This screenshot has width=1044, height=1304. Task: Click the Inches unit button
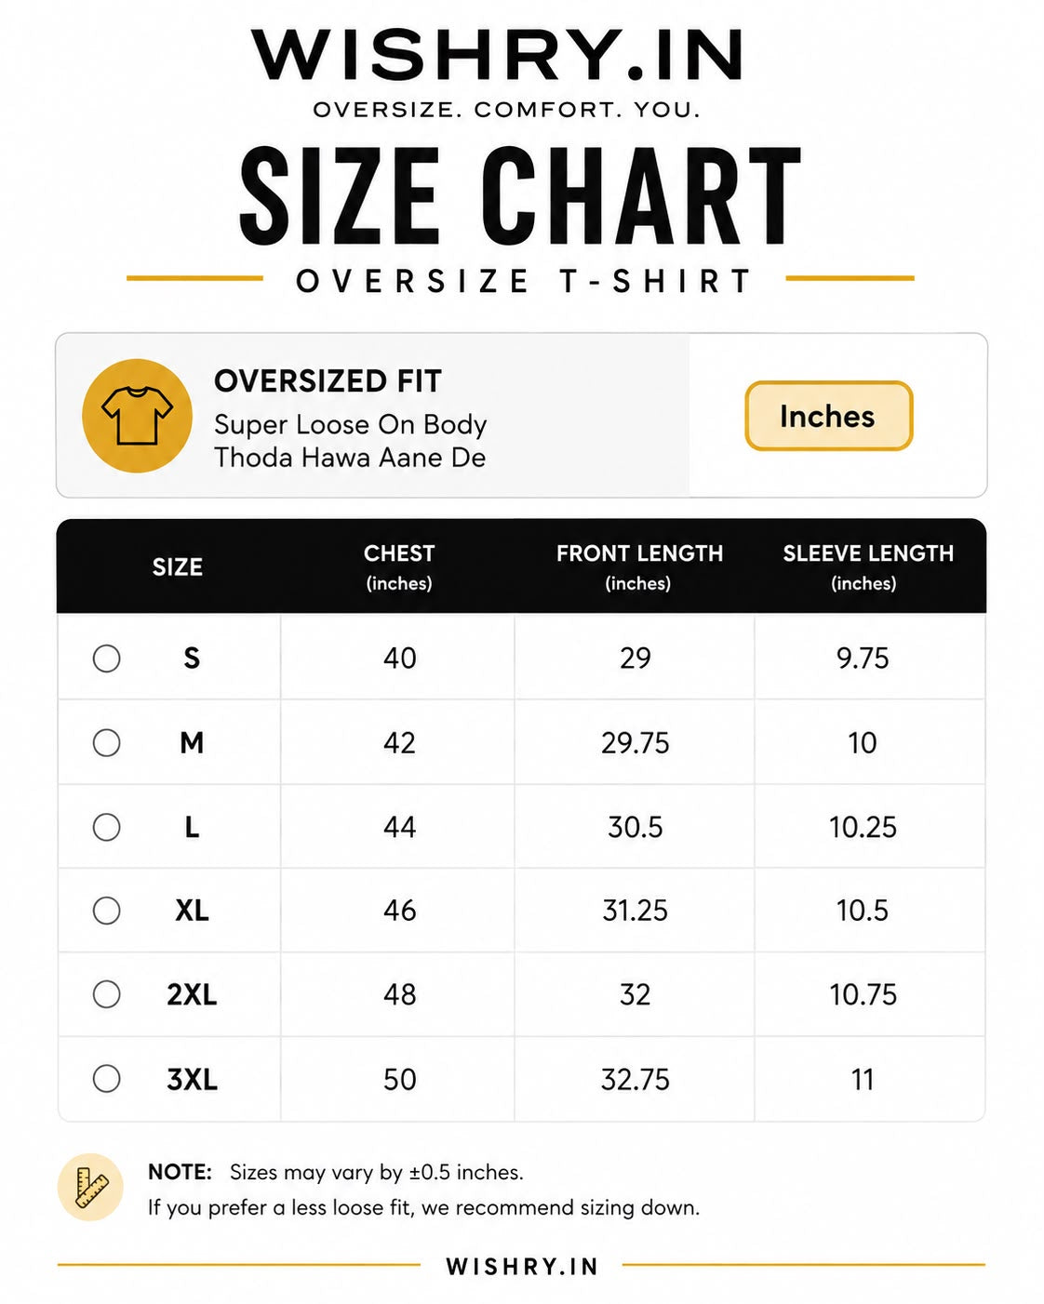[x=828, y=416]
